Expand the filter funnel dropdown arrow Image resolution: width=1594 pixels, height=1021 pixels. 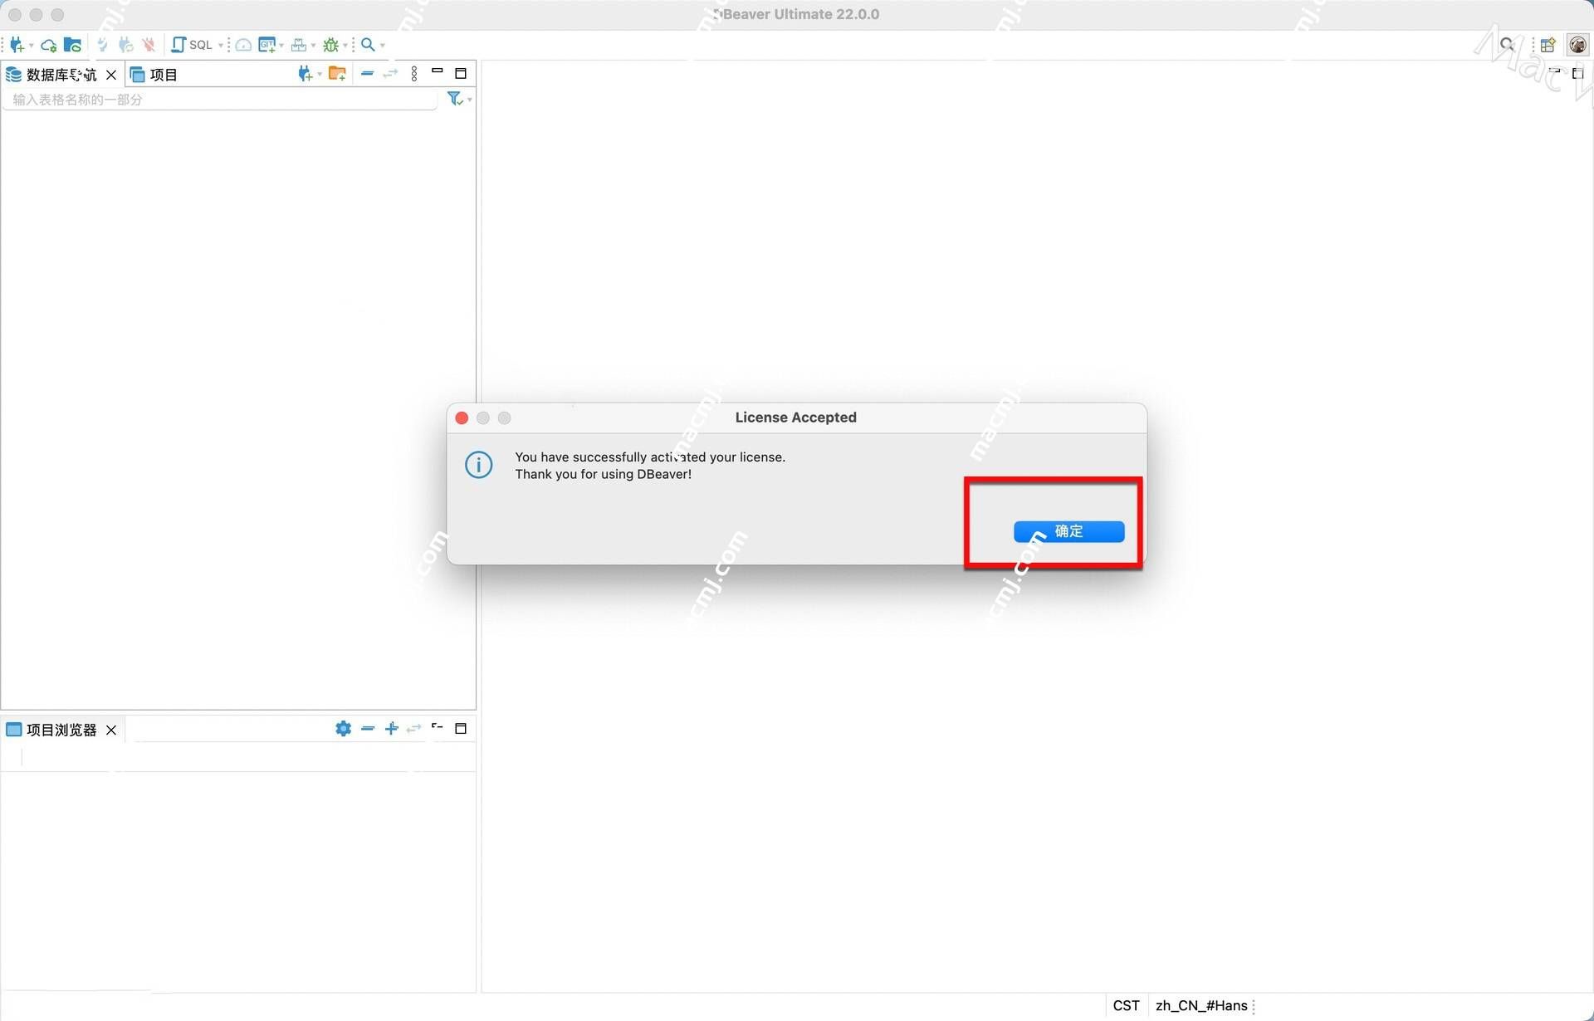pos(470,100)
